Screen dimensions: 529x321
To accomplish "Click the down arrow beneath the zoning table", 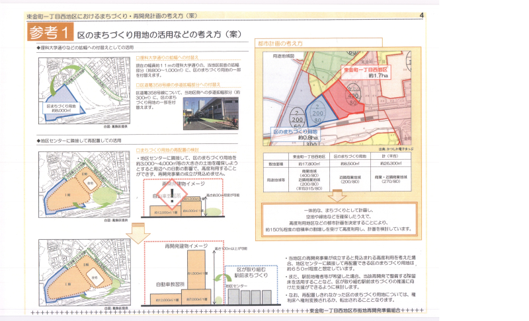I will coord(337,196).
